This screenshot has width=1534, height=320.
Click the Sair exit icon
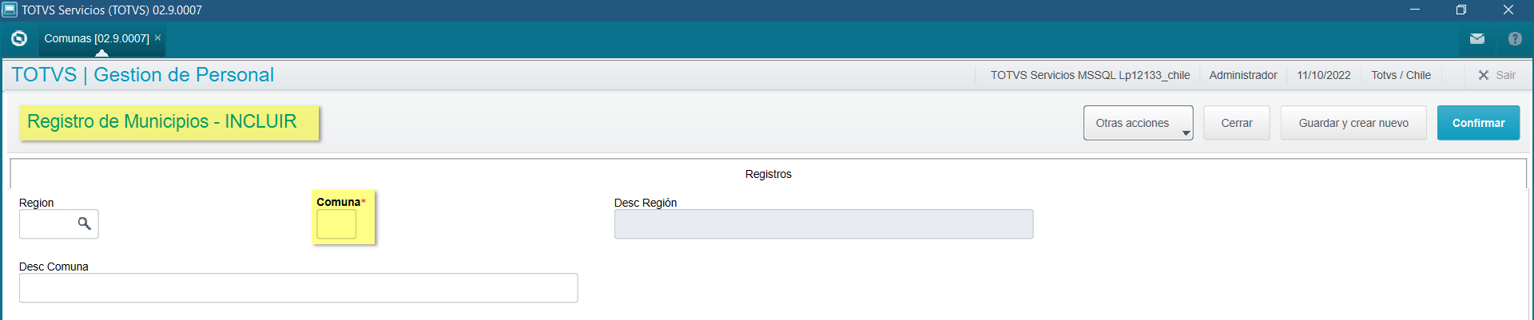point(1484,75)
